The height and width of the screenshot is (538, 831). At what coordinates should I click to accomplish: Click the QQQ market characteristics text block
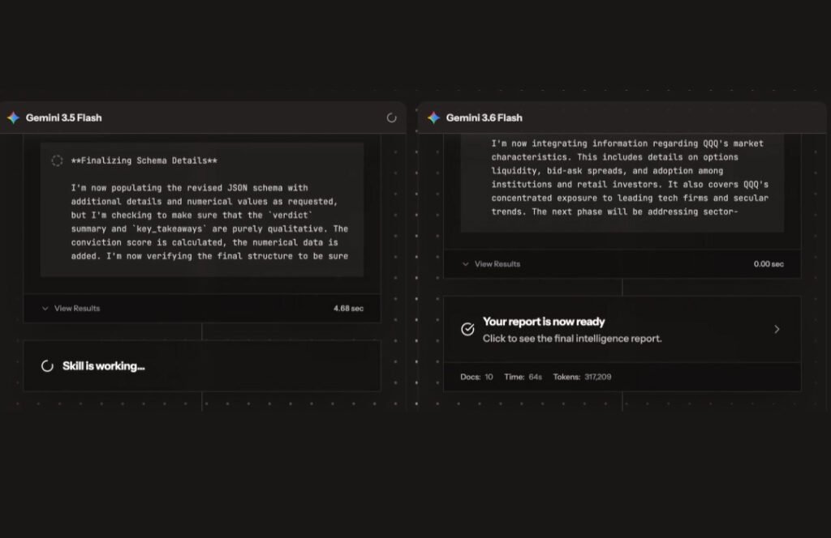click(x=630, y=177)
